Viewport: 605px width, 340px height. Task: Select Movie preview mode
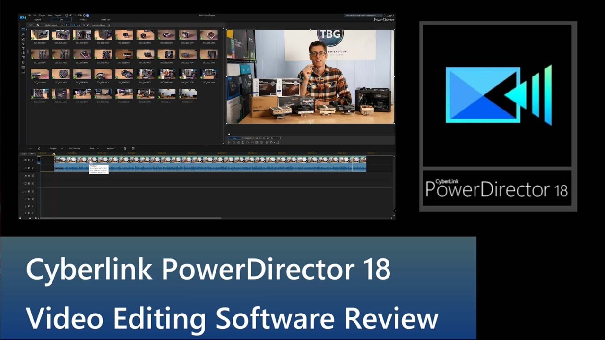point(248,138)
